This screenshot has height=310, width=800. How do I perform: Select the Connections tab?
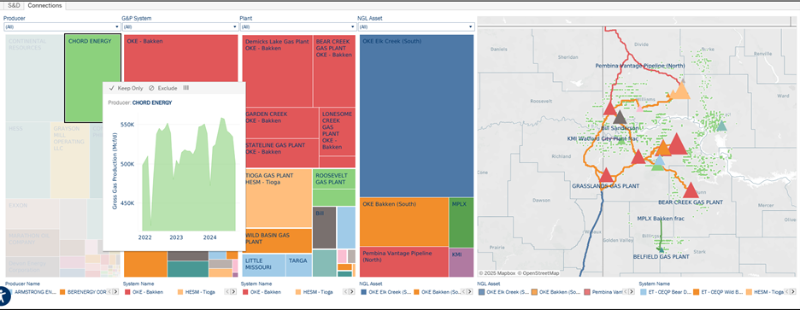click(45, 6)
